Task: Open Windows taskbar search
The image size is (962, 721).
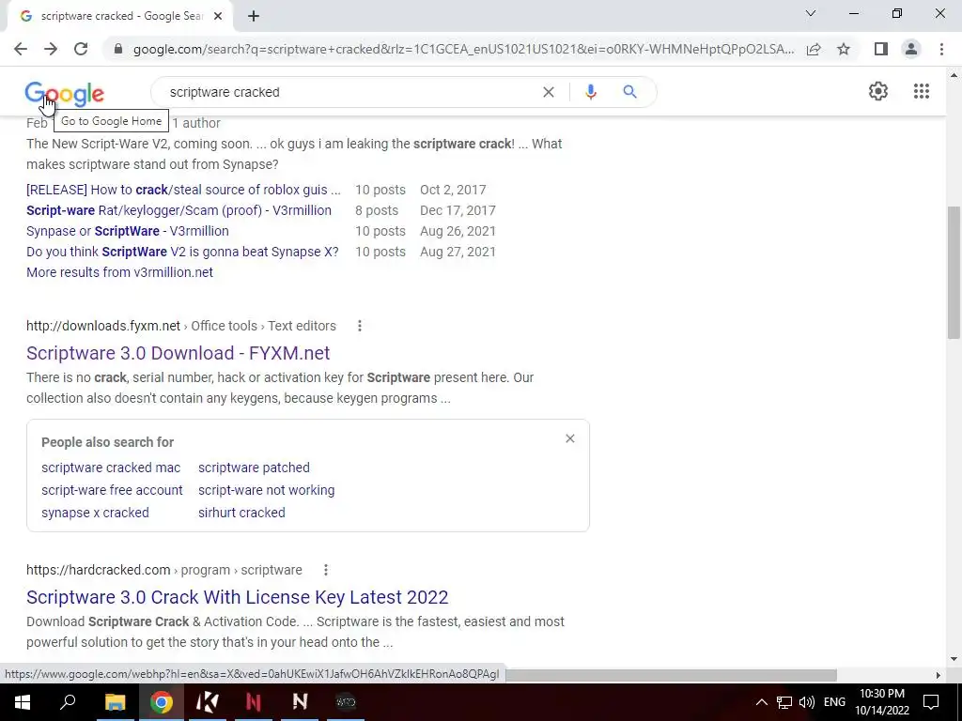Action: coord(68,702)
